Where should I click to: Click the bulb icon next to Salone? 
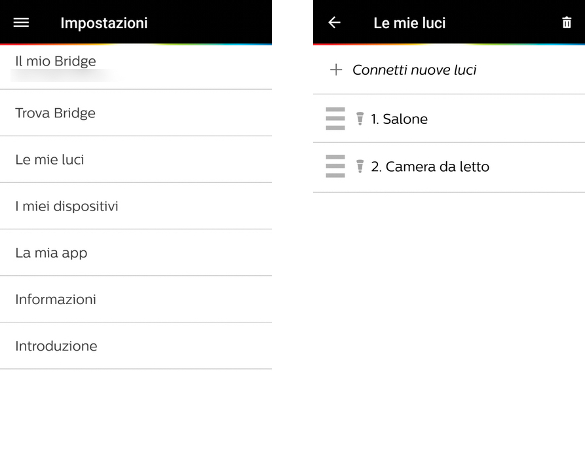[360, 119]
